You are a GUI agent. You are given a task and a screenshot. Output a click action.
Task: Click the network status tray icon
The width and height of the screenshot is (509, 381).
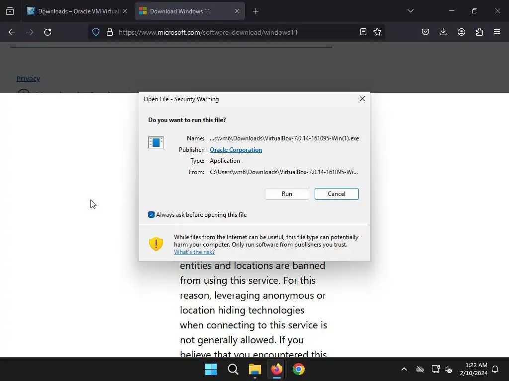coord(435,369)
